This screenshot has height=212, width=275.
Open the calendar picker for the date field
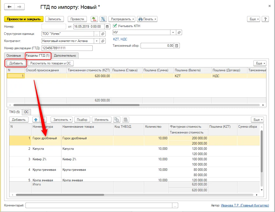click(107, 27)
